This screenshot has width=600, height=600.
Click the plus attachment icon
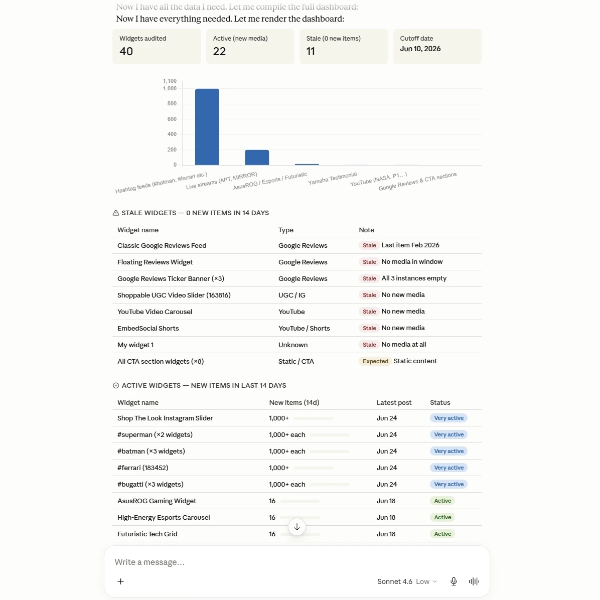click(120, 581)
